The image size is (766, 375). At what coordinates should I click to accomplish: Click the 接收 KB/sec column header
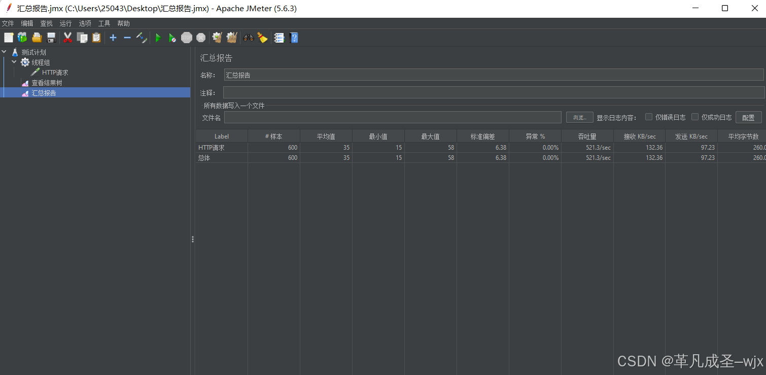click(x=640, y=136)
